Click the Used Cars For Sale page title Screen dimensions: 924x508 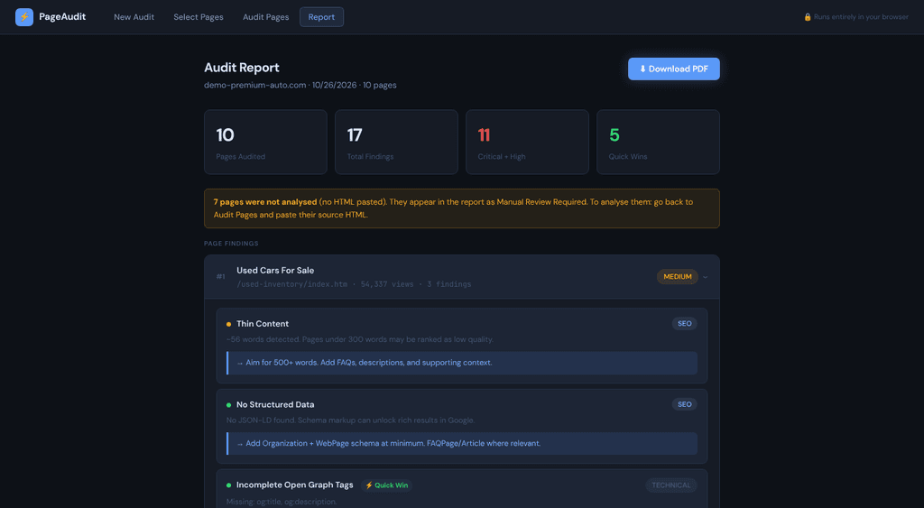[x=275, y=271]
